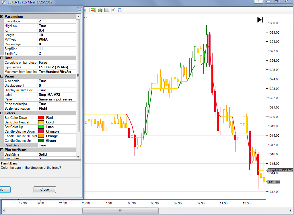This screenshot has width=294, height=215.
Task: Open chart Properties template toolbar icon
Action: (120, 10)
